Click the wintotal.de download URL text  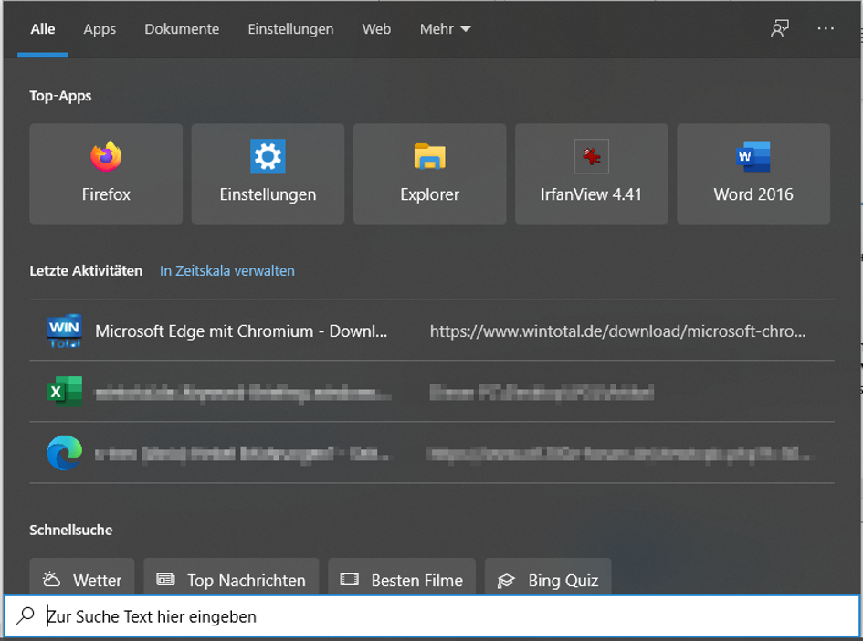coord(617,331)
